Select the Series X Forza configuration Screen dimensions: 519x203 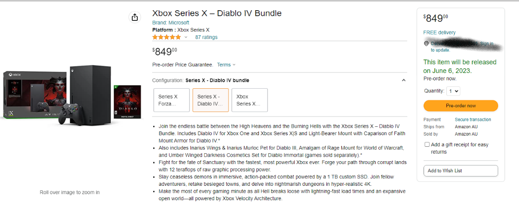point(171,100)
